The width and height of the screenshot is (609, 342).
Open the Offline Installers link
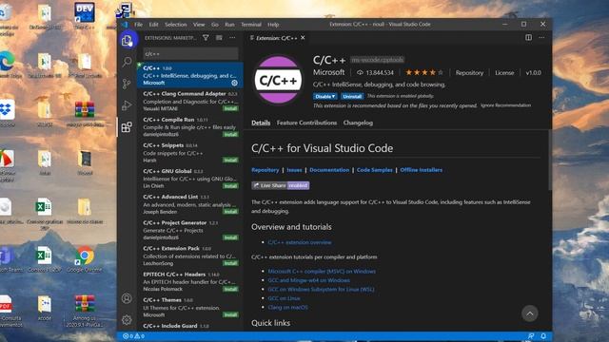421,170
